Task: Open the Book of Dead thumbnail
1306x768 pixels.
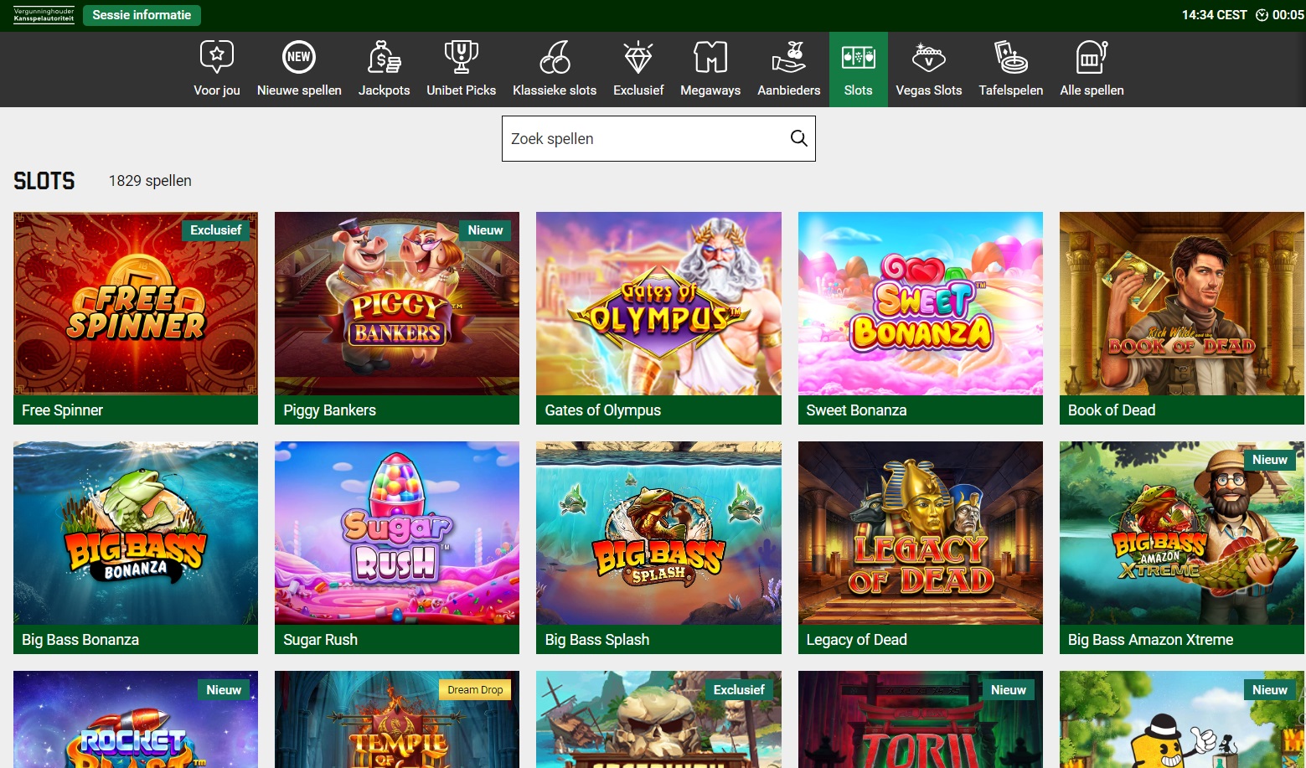Action: coord(1182,303)
